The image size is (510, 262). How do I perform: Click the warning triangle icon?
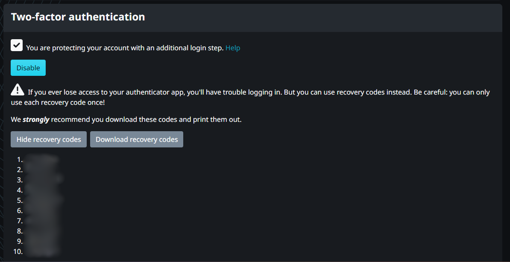(18, 89)
